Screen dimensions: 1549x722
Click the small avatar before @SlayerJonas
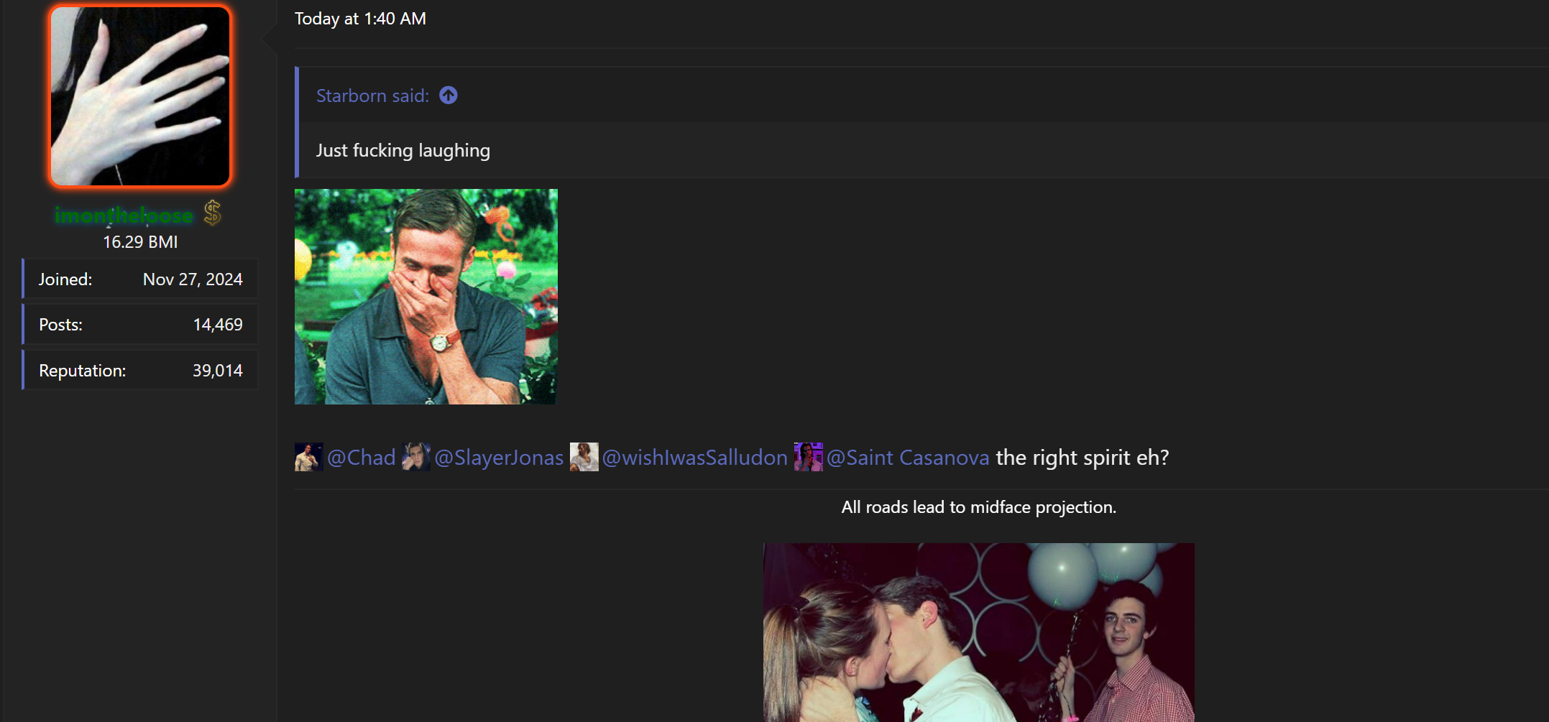tap(415, 457)
